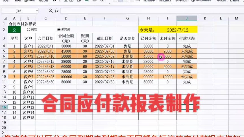Click 未完成 status in 客户7 row
The image size is (244, 137).
pyautogui.click(x=187, y=77)
